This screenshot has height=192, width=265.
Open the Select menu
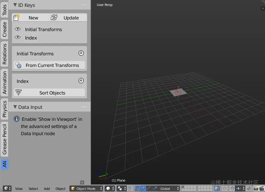(33, 188)
